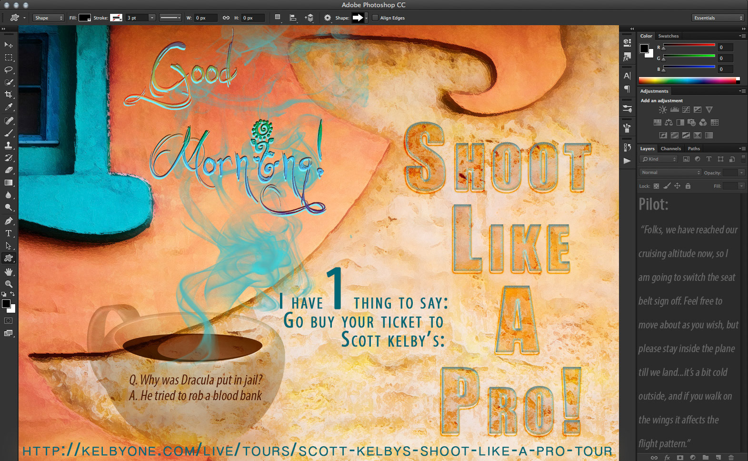Switch to the Channels tab
The width and height of the screenshot is (748, 461).
671,149
